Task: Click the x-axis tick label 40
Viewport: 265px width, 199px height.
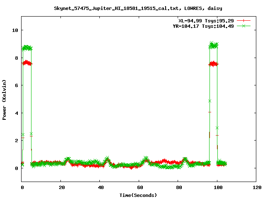Action: [x=101, y=187]
